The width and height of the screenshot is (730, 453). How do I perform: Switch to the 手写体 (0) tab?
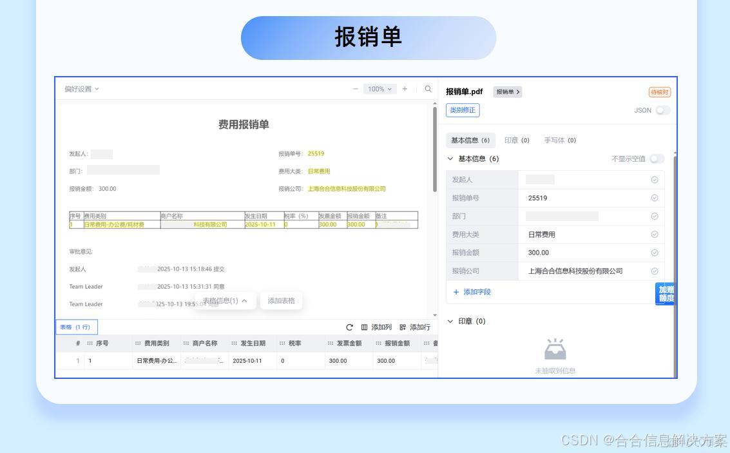(x=559, y=140)
